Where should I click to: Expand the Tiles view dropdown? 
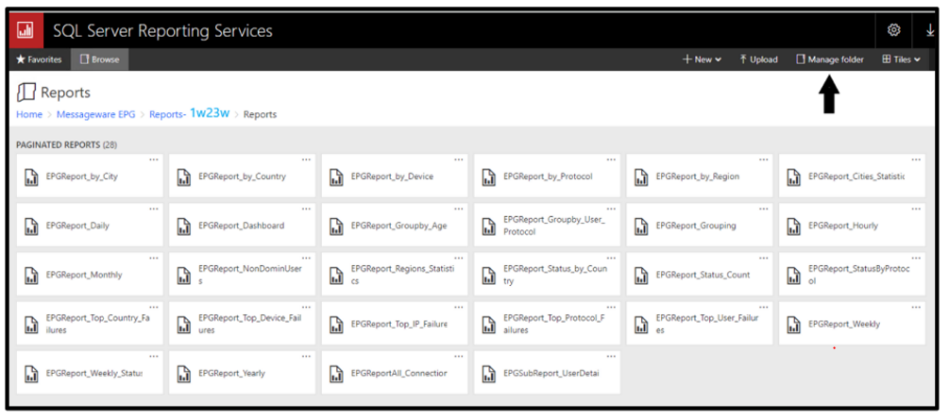point(901,59)
